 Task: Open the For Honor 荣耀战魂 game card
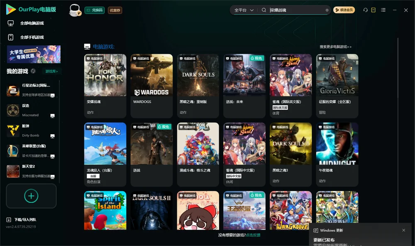pos(105,86)
